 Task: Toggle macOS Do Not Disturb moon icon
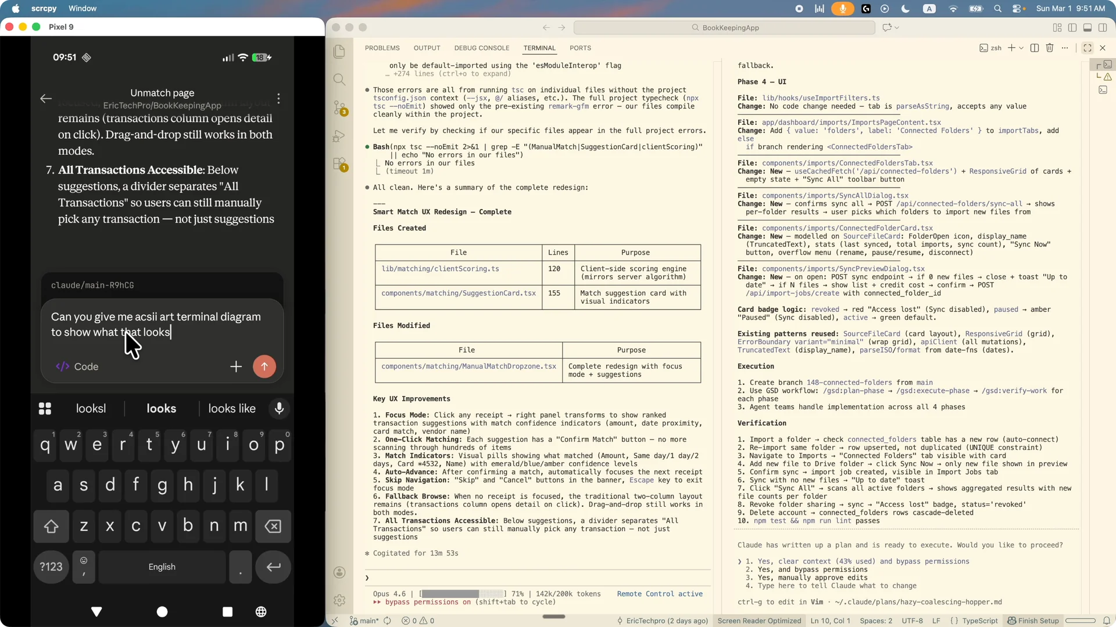(905, 9)
